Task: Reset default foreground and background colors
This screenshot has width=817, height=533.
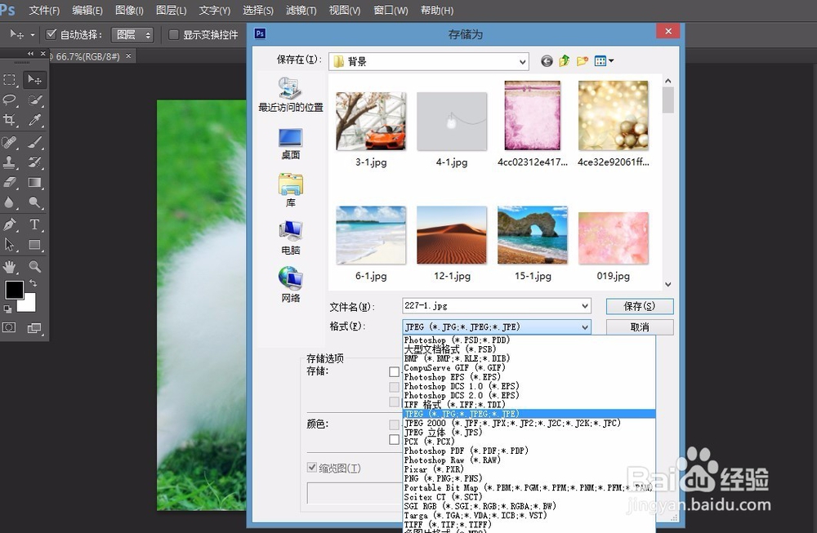Action: (7, 309)
